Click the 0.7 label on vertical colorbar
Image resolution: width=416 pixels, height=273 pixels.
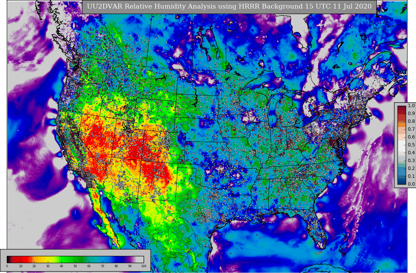[411, 129]
